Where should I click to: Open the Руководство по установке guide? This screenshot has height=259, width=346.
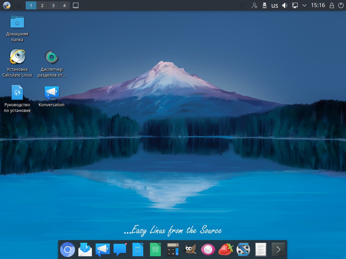click(x=17, y=99)
